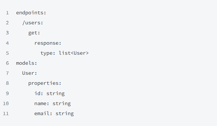Click line number 11 in the gutter

tap(6, 113)
